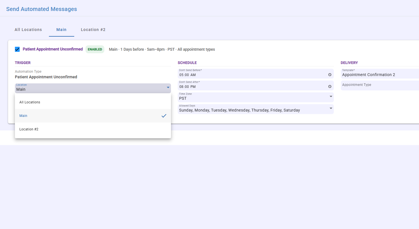419x229 pixels.
Task: Click the ENABLED status badge
Action: (x=95, y=49)
